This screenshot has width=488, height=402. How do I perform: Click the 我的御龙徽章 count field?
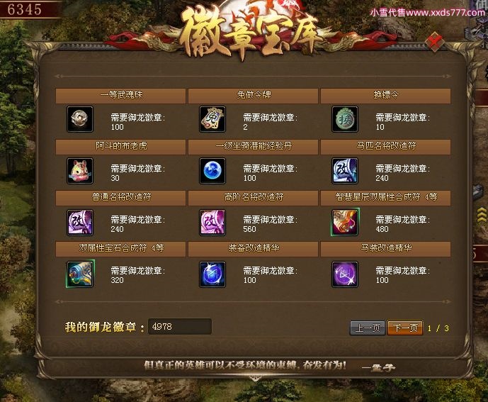180,327
